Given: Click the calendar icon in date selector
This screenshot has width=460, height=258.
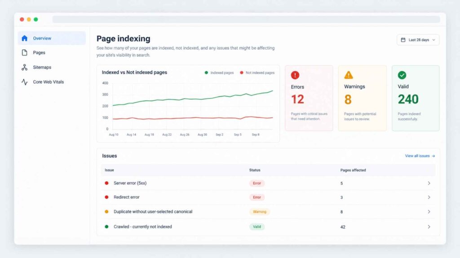Looking at the screenshot, I should (403, 40).
